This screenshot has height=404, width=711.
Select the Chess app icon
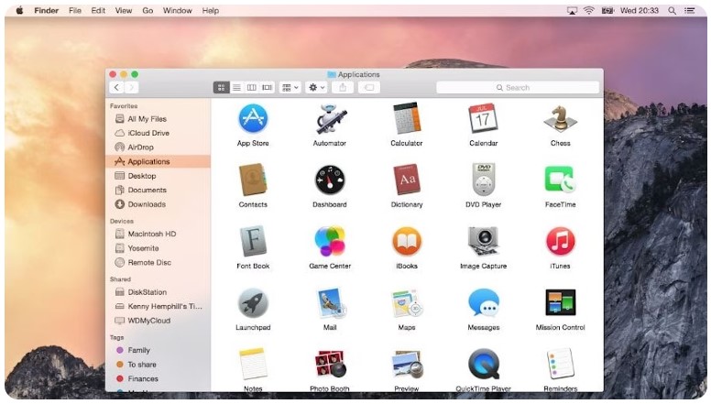[560, 118]
